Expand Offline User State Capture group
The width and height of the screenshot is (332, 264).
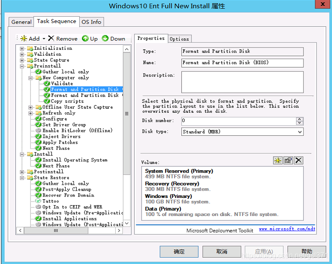30,107
